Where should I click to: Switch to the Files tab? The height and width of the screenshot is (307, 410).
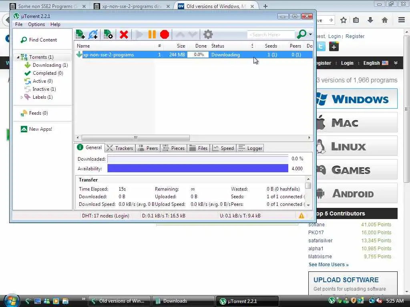point(198,148)
